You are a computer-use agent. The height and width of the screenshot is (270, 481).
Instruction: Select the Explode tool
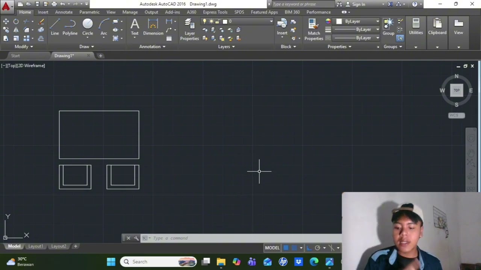click(41, 30)
